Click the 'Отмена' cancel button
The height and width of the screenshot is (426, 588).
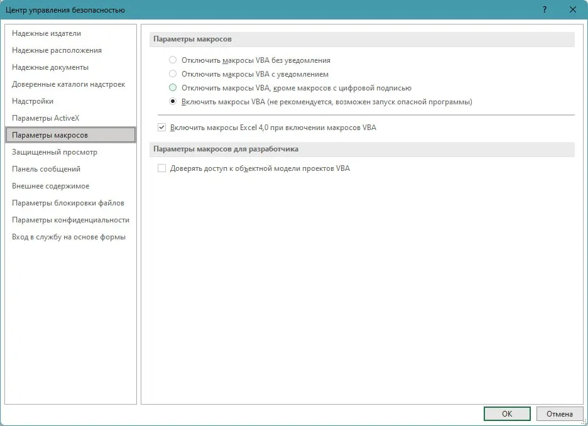pos(559,413)
